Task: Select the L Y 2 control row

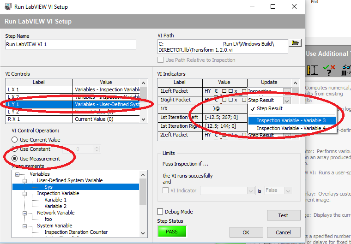Action: (73, 112)
